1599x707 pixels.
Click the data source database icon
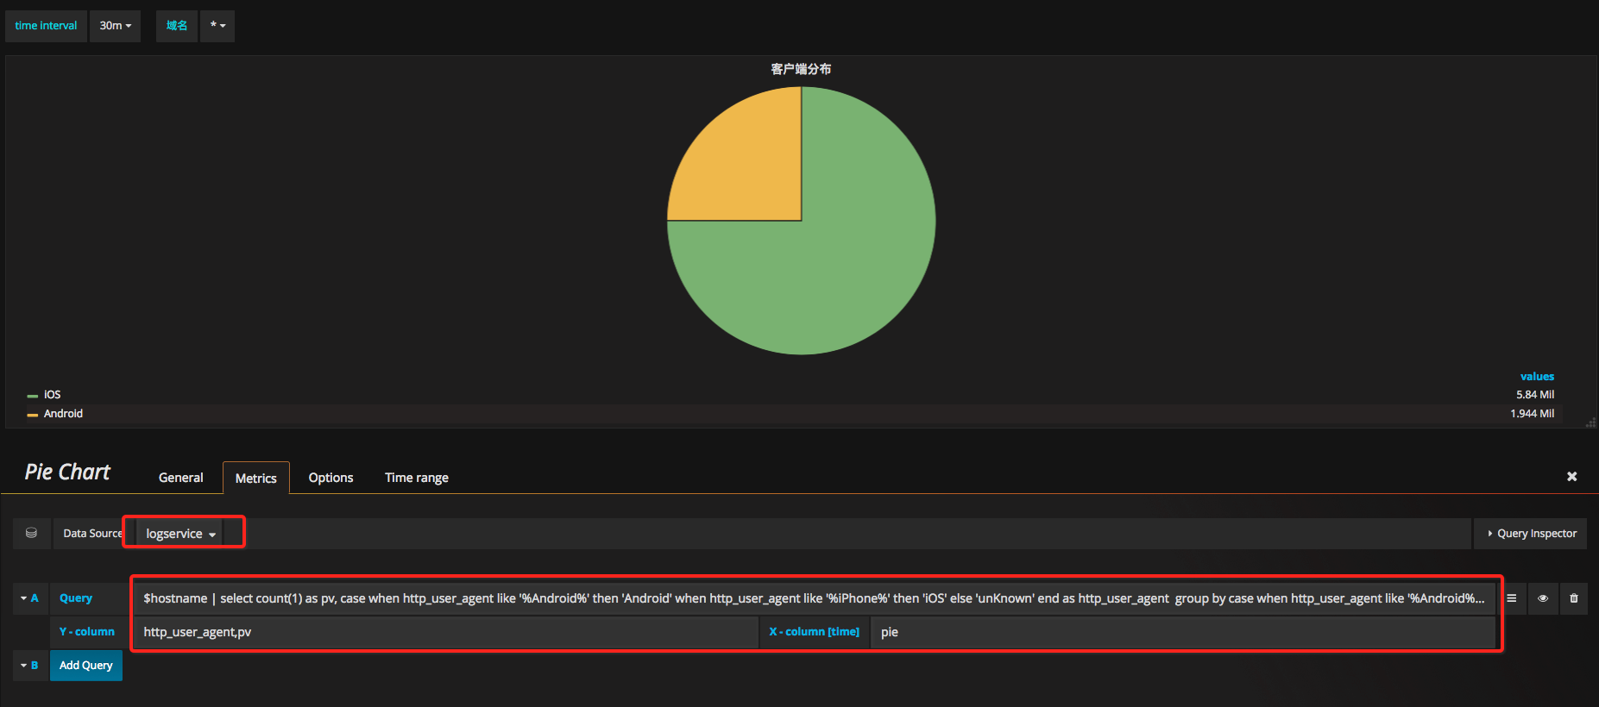(31, 534)
